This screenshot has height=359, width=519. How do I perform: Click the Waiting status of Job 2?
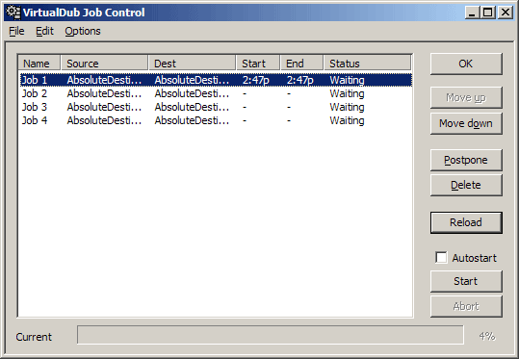tap(347, 93)
